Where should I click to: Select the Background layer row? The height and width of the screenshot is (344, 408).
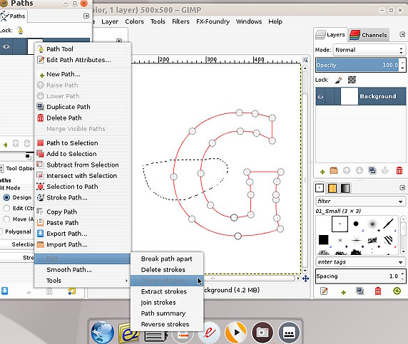click(361, 96)
